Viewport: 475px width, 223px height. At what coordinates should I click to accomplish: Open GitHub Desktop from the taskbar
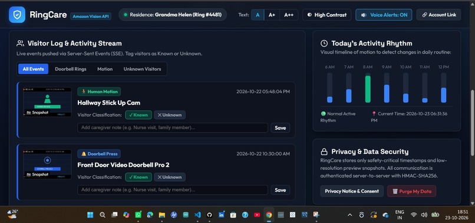coord(209,215)
